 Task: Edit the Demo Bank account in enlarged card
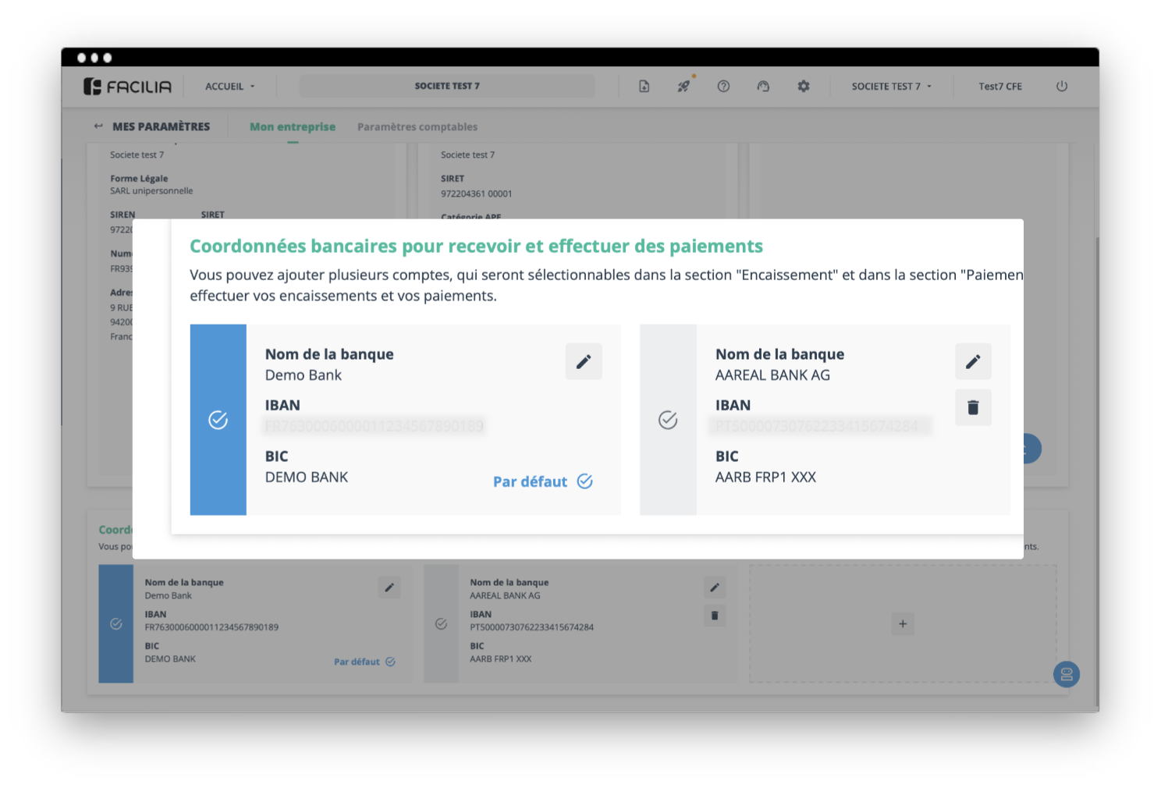coord(584,362)
